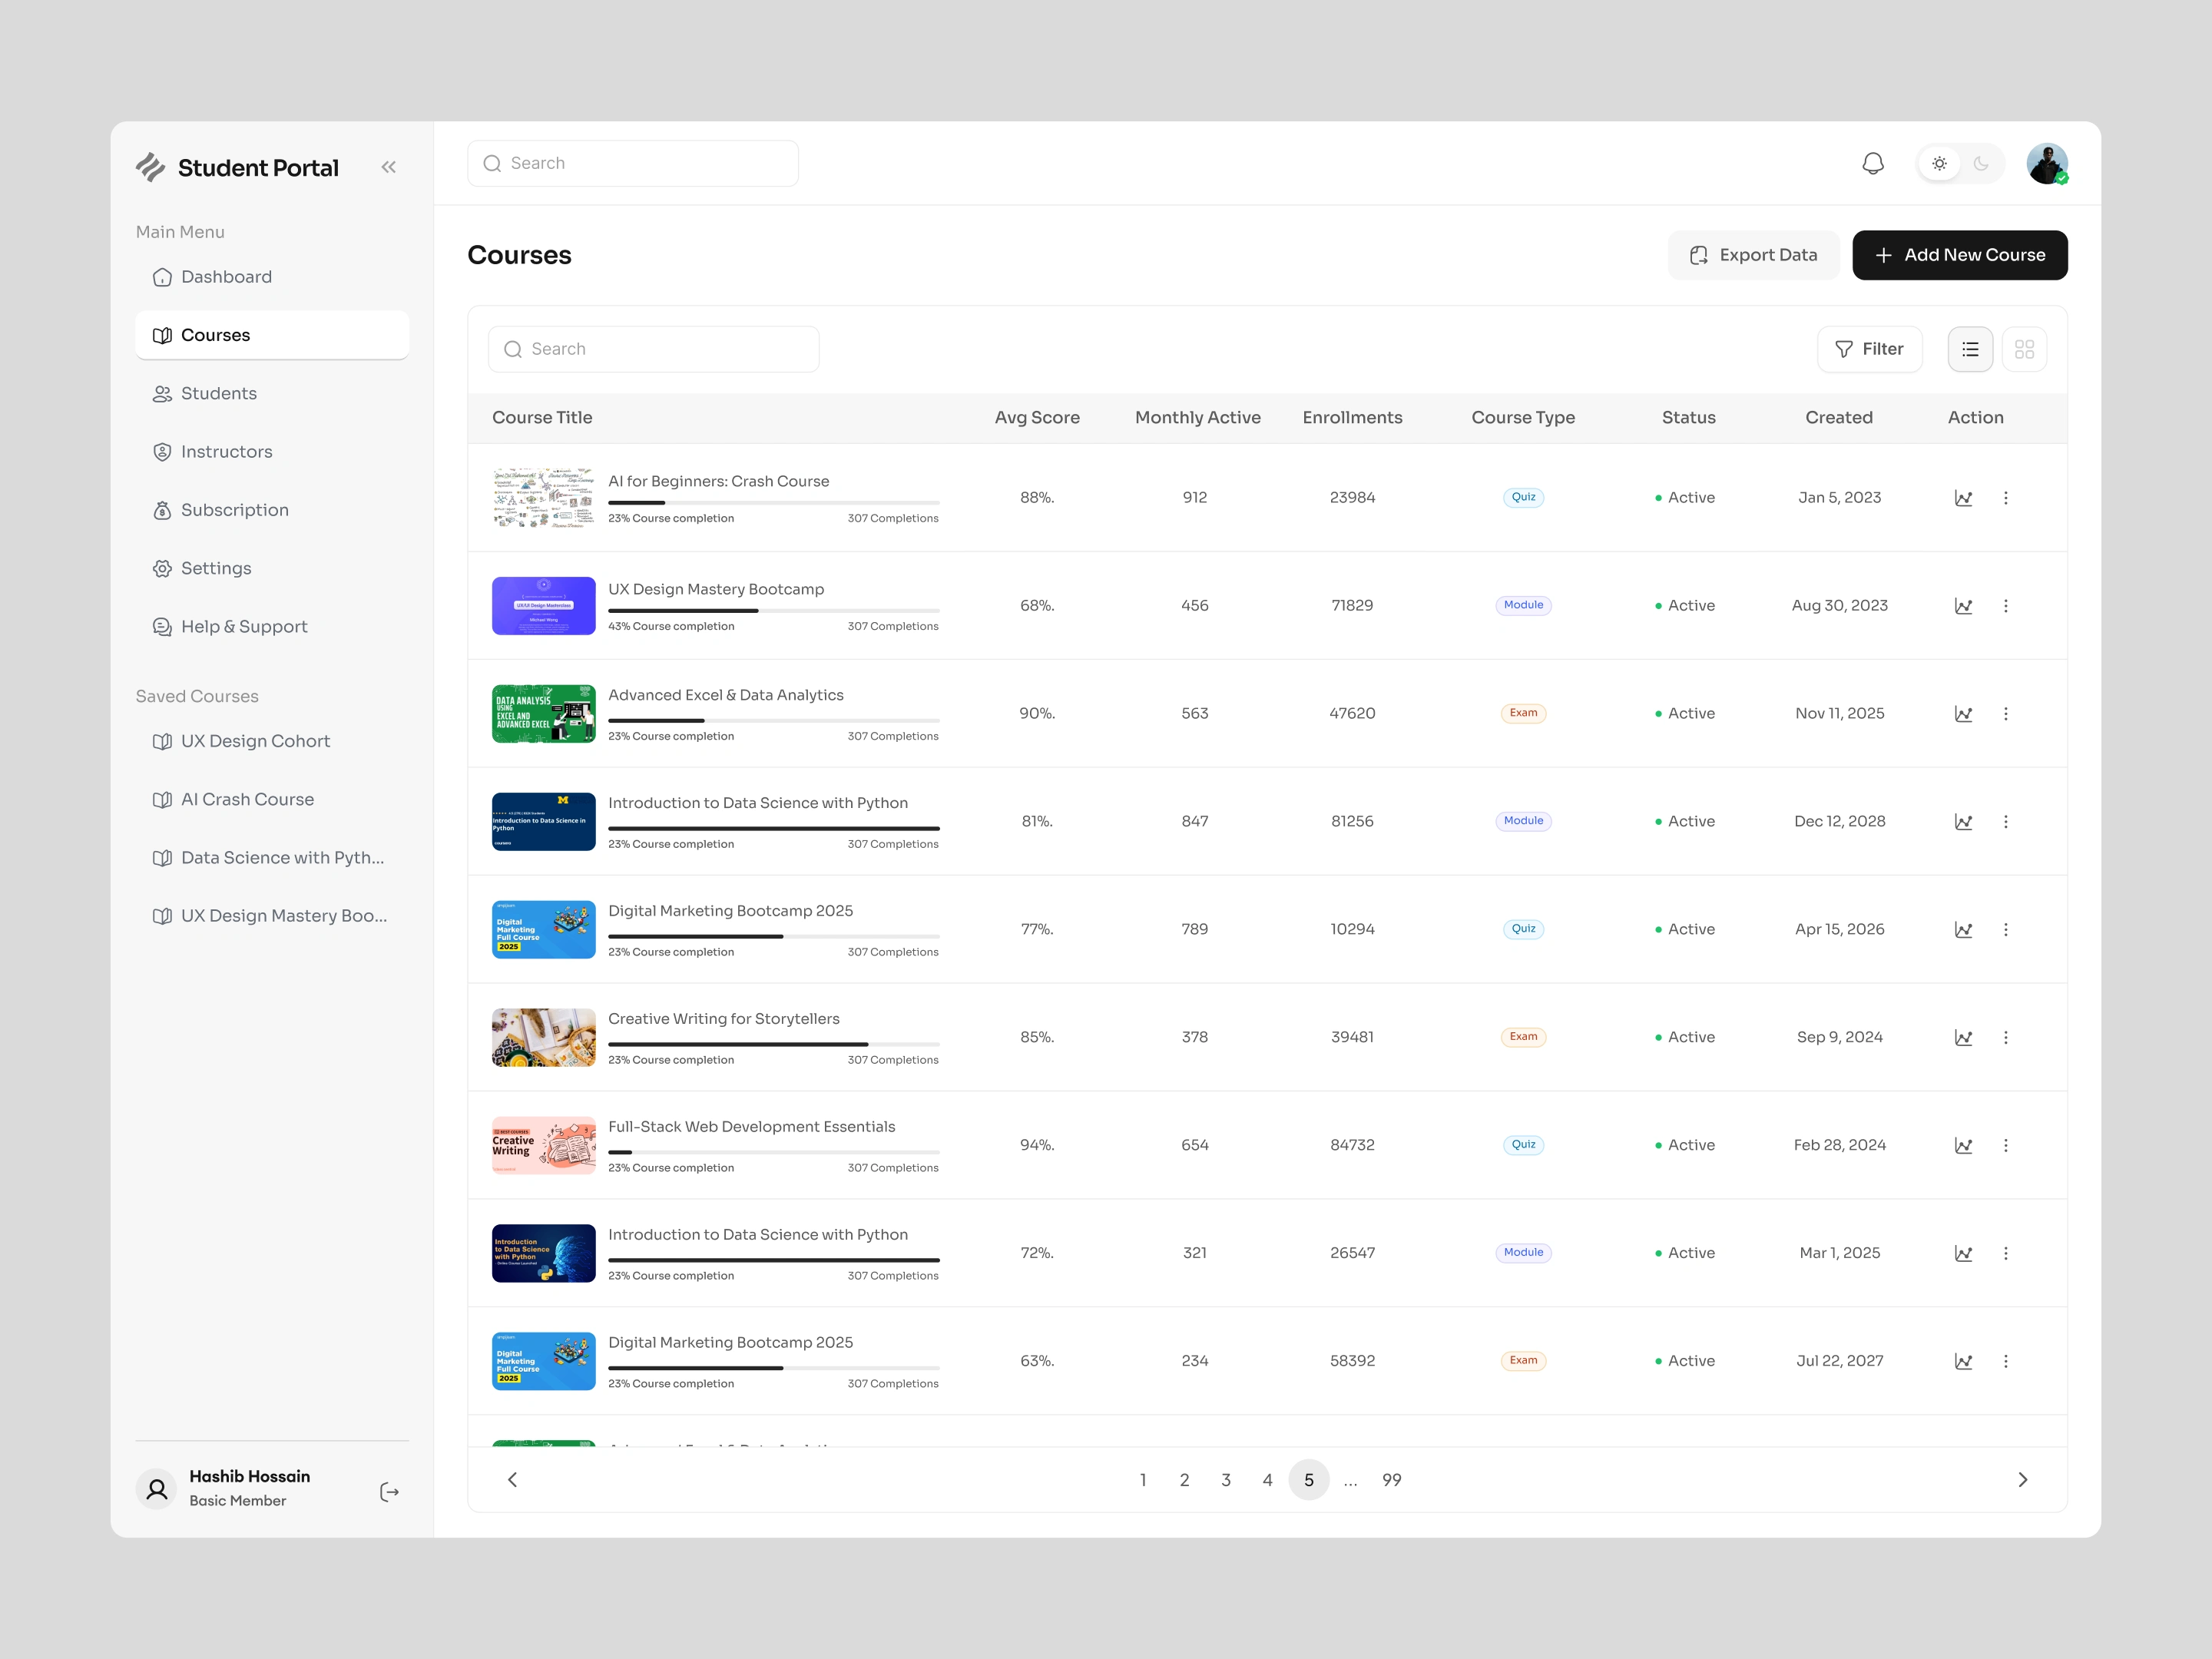Select list view layout
The image size is (2212, 1659).
coord(1970,349)
